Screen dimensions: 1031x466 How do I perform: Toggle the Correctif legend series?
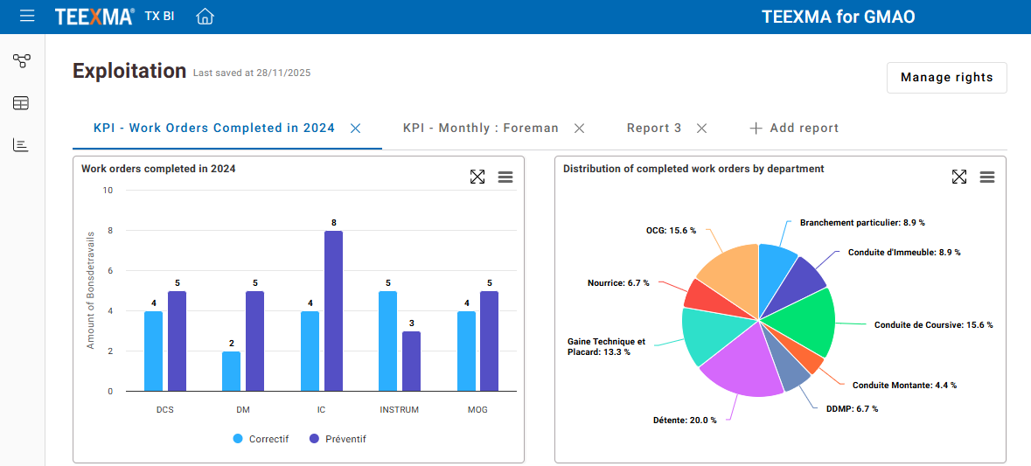coord(261,439)
